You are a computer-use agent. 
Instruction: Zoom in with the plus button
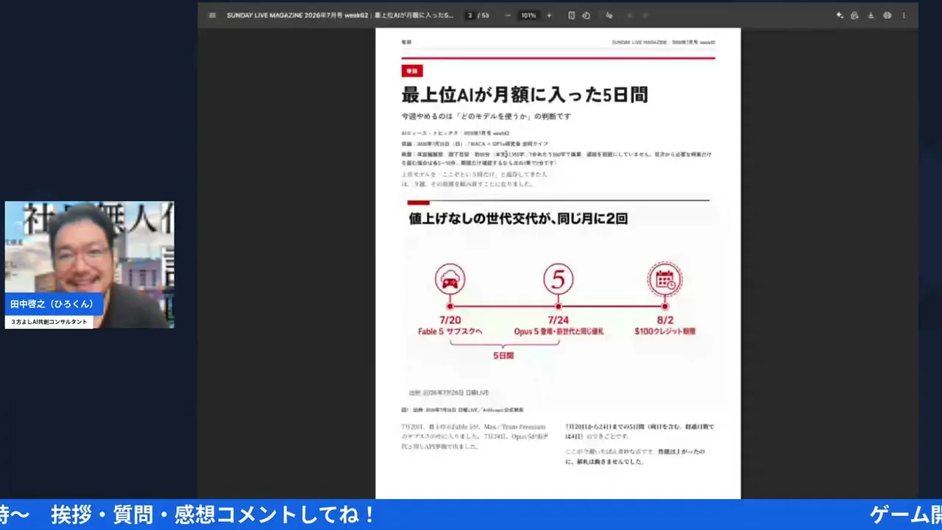point(549,15)
